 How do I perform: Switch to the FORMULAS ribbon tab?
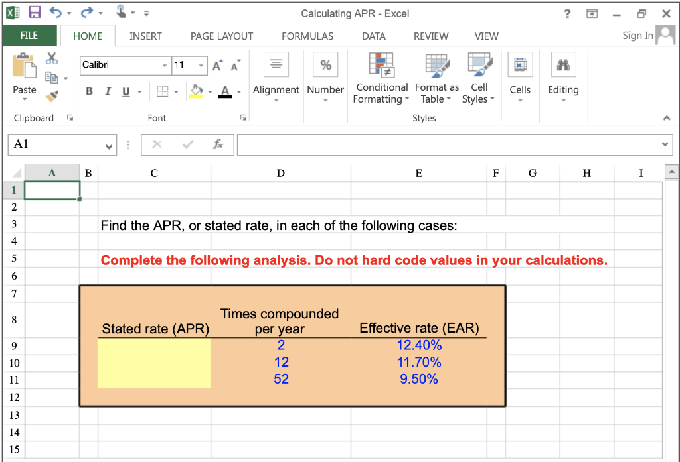click(307, 36)
